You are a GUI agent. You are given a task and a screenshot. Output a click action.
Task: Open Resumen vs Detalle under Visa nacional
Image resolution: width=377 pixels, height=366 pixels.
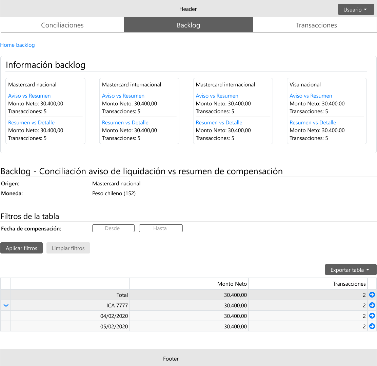[313, 123]
